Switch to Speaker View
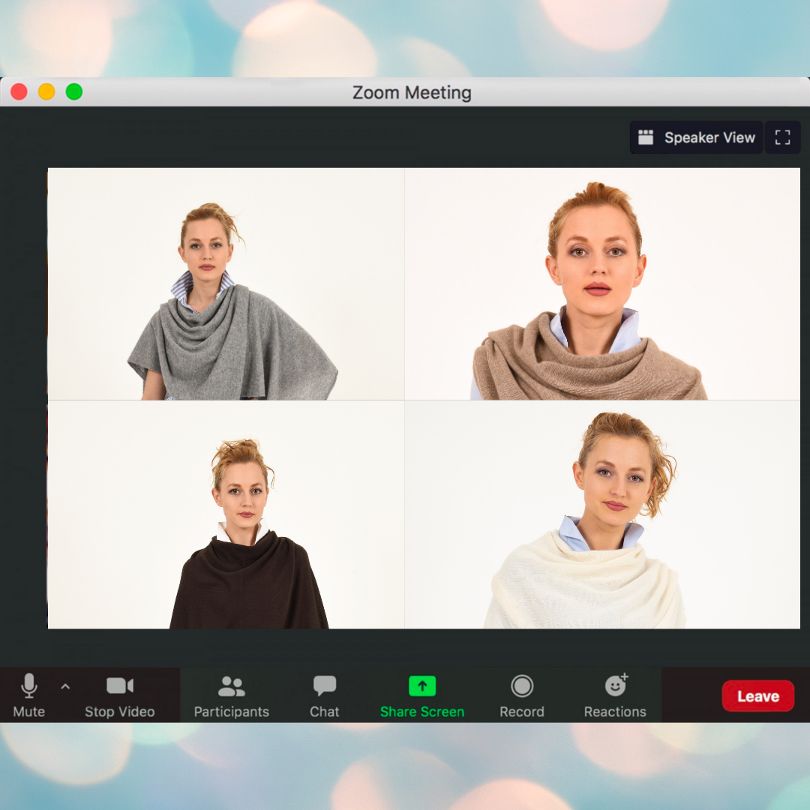 (696, 137)
